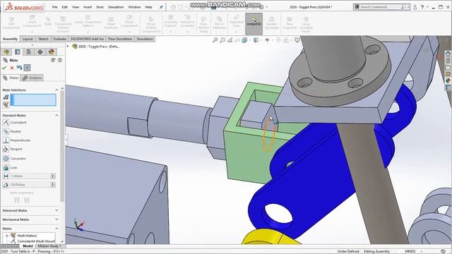Accept the mate with the green checkmark
Viewport: 452px width, 254px height.
(4, 68)
